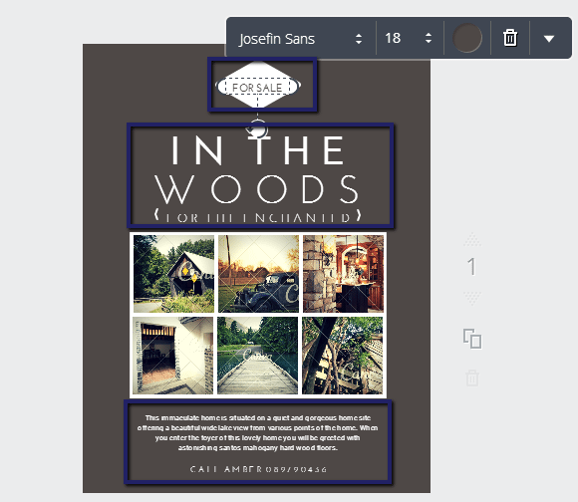The image size is (578, 502).
Task: Select the covered bridge barn photo
Action: [173, 274]
